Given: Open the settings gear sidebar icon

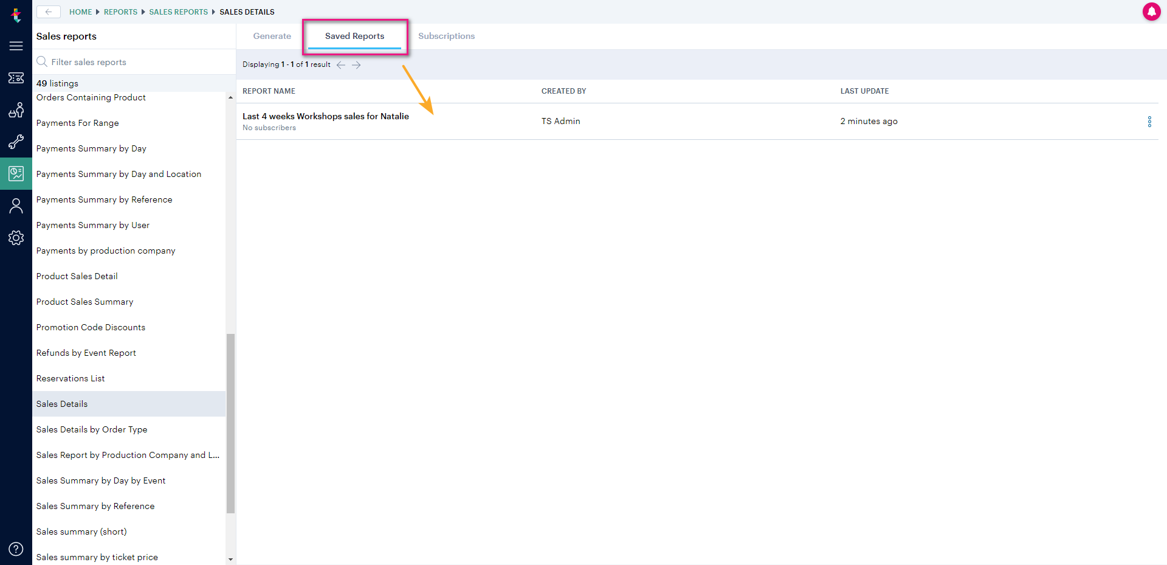Looking at the screenshot, I should (x=16, y=238).
